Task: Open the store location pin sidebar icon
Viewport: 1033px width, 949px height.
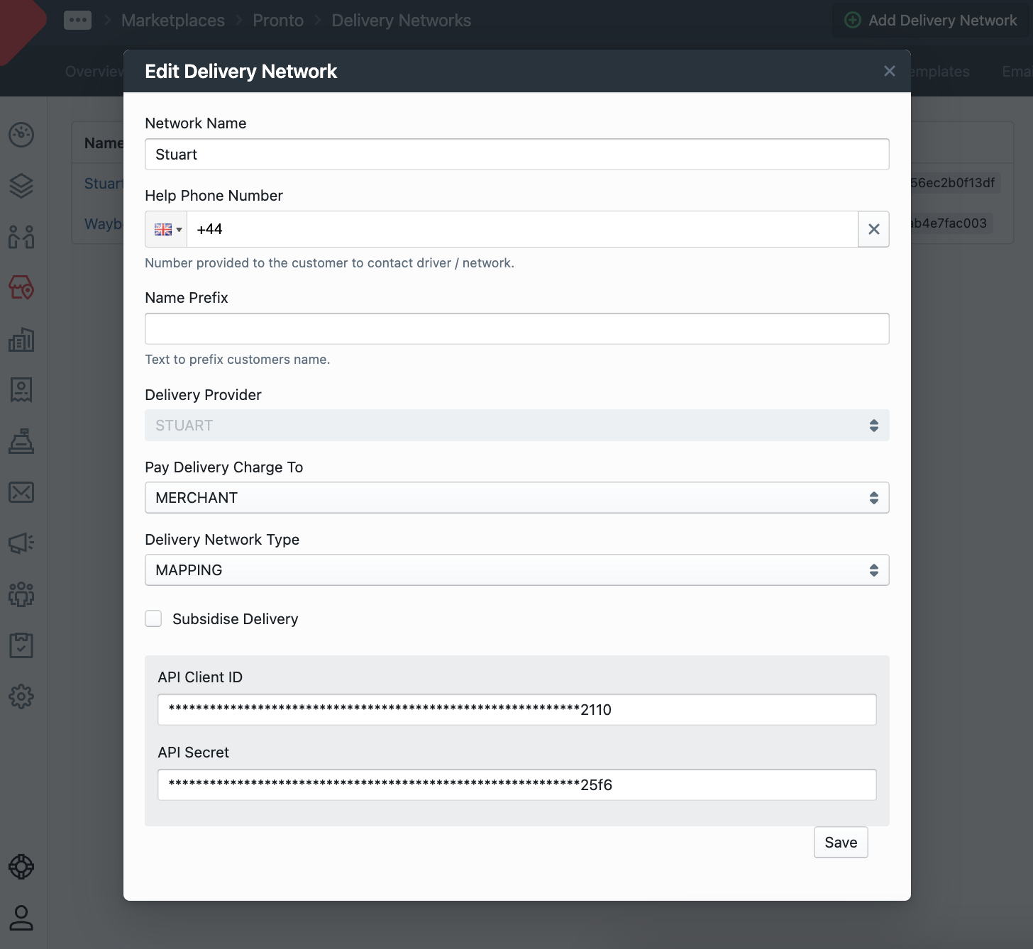Action: pyautogui.click(x=21, y=287)
